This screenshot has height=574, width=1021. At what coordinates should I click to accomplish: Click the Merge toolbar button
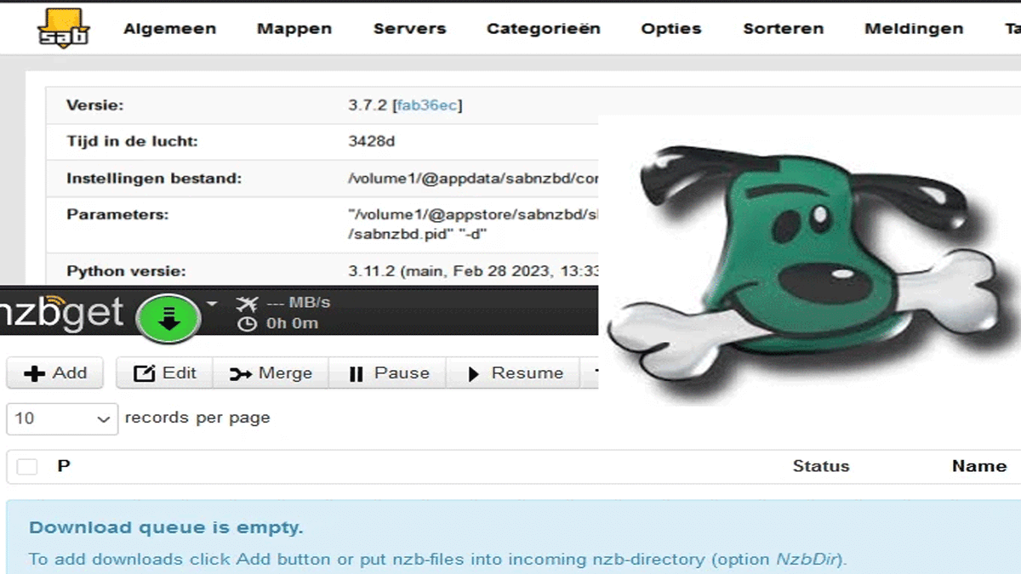click(271, 373)
